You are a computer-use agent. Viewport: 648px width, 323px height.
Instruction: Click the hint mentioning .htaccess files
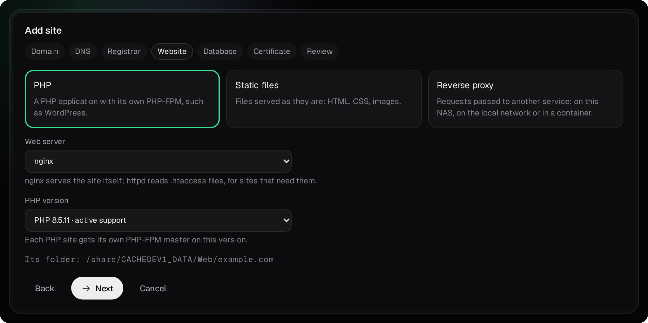(171, 181)
